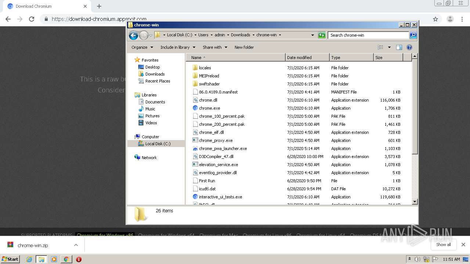The height and width of the screenshot is (264, 470).
Task: Click the green refresh button beside address bar
Action: click(x=322, y=35)
